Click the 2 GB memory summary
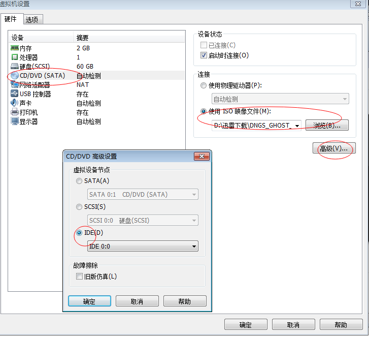Screen dimensions: 369x337 click(83, 48)
